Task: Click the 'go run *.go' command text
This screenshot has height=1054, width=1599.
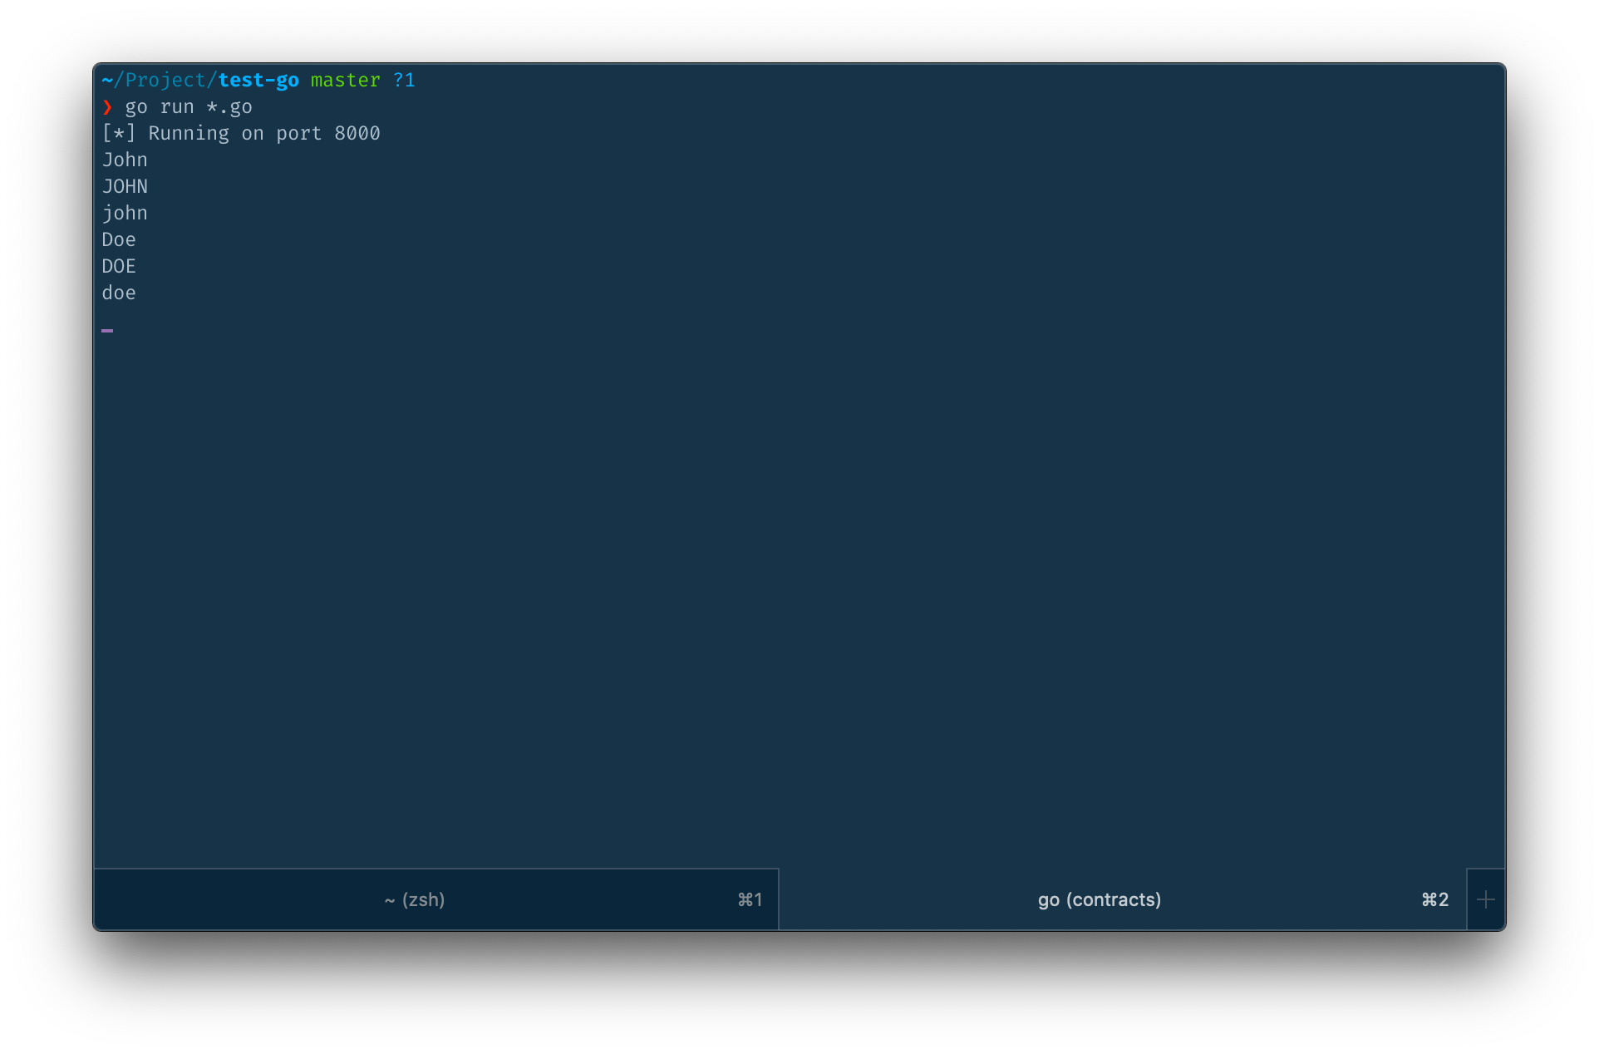Action: tap(189, 107)
